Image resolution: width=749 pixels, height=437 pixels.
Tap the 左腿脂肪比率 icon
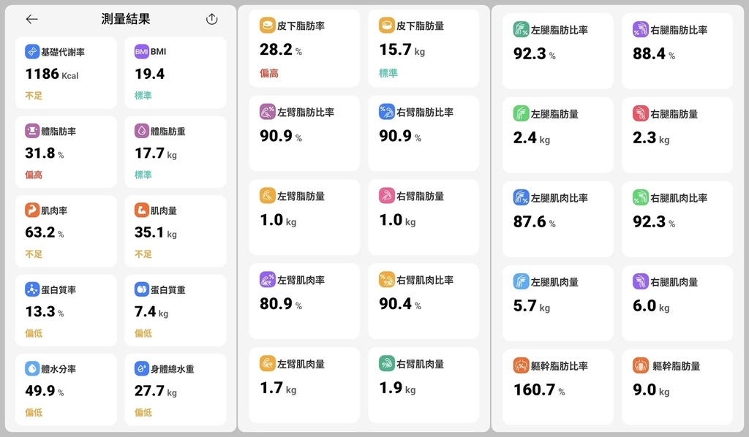pos(521,30)
